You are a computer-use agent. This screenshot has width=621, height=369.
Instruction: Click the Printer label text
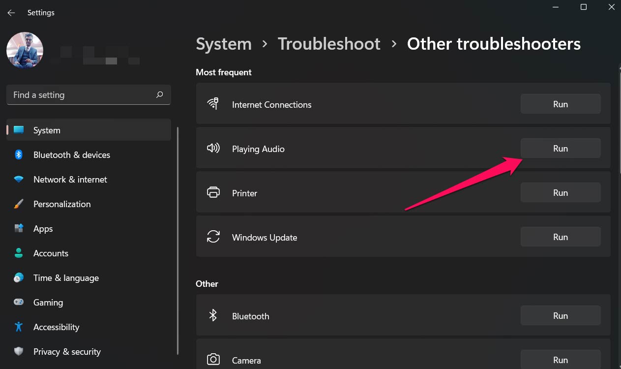point(244,193)
